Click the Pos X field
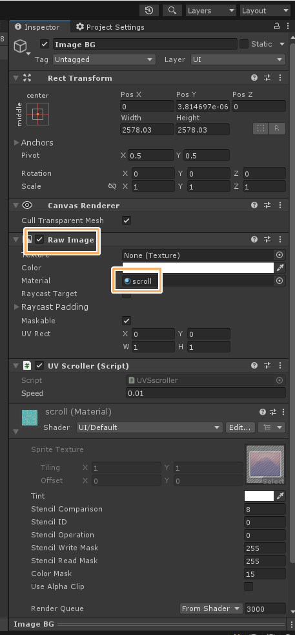The image size is (295, 635). 147,107
